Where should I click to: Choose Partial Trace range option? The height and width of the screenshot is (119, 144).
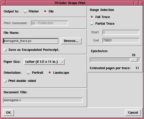point(92,24)
